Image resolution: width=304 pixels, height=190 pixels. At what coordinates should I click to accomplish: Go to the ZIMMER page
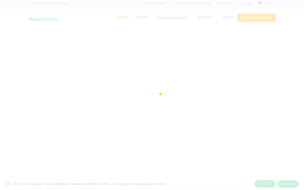click(x=142, y=17)
